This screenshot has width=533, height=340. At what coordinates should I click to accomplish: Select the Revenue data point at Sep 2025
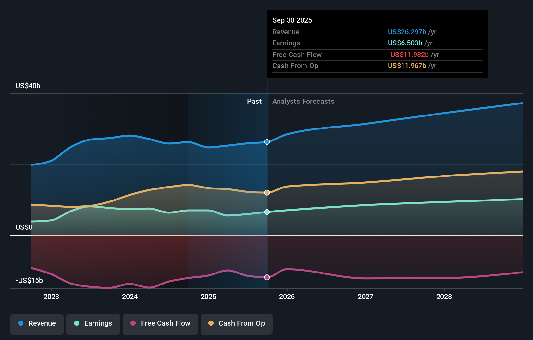tap(267, 142)
